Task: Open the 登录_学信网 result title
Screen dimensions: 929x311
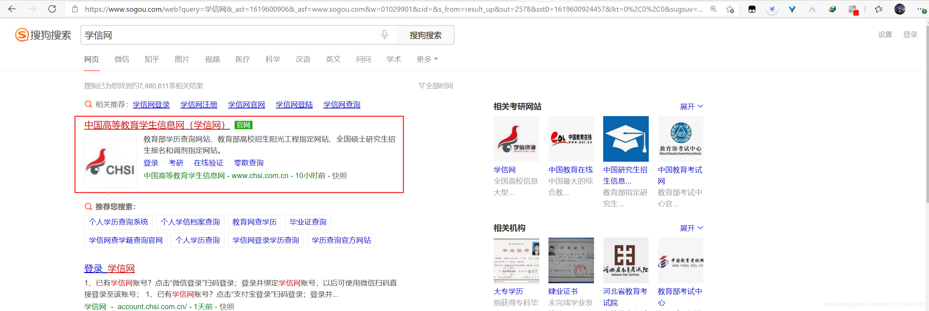Action: click(x=109, y=268)
